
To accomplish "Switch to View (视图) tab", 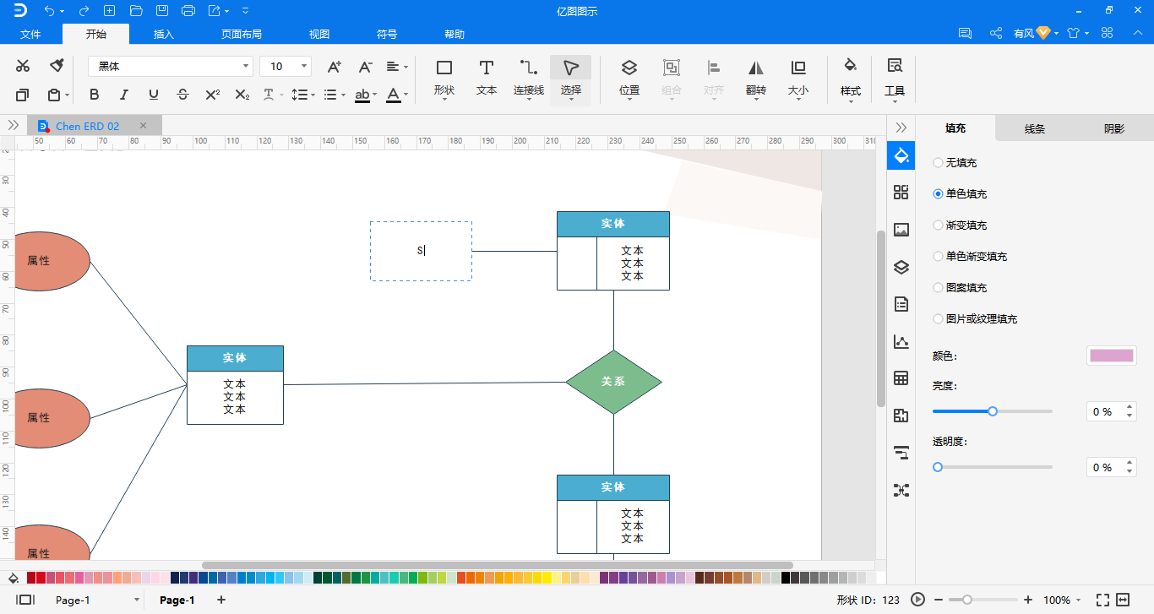I will pyautogui.click(x=319, y=34).
